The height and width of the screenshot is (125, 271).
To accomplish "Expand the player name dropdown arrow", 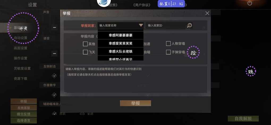I will (141, 25).
